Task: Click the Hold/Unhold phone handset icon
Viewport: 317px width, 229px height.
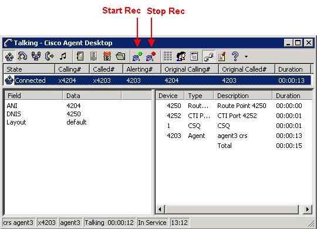Action: [22, 56]
